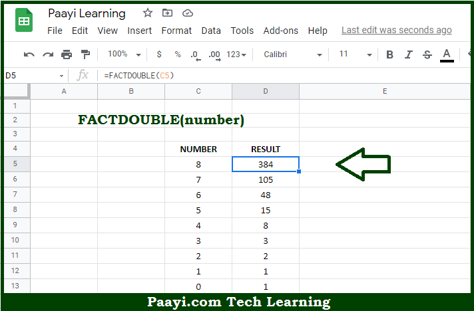This screenshot has width=474, height=311.
Task: Select column A header
Action: pos(64,92)
